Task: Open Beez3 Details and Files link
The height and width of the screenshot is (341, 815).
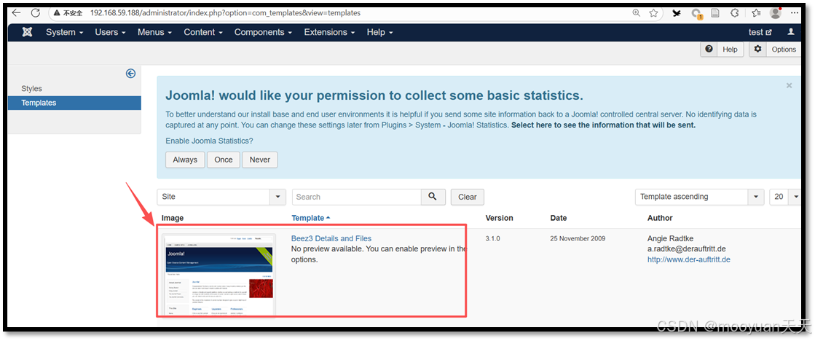Action: click(331, 238)
